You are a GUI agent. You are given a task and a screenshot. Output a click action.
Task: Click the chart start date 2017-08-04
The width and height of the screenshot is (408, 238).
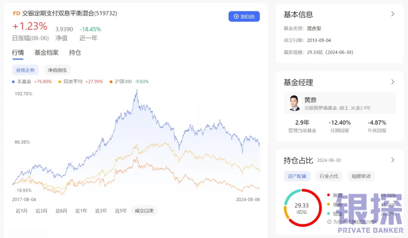click(24, 199)
